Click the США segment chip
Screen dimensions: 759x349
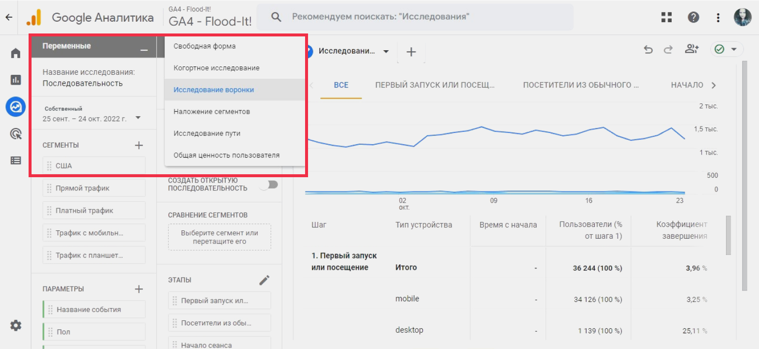(x=94, y=166)
